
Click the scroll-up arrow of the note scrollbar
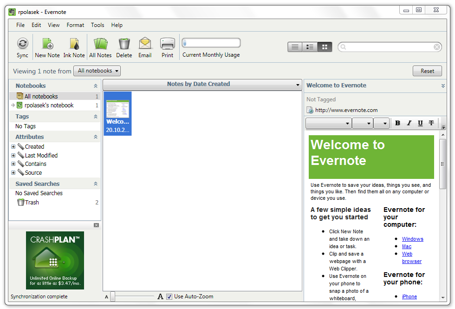443,135
